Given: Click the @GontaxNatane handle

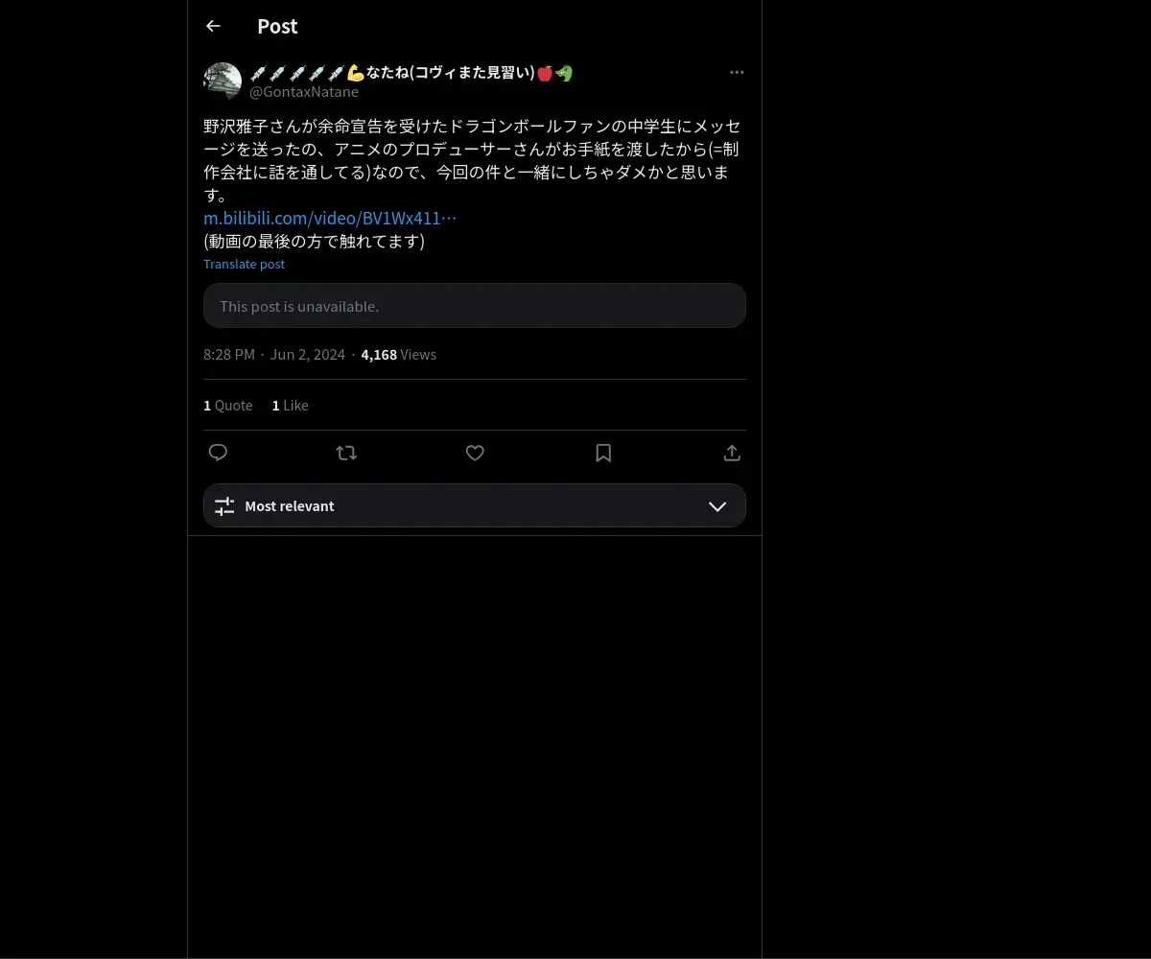Looking at the screenshot, I should click(x=304, y=92).
